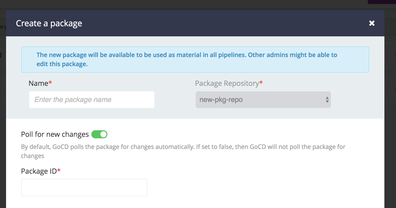
Task: Focus the Package ID text box
Action: coord(84,188)
